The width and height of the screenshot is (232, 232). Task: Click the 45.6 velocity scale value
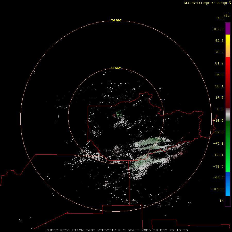pos(219,75)
